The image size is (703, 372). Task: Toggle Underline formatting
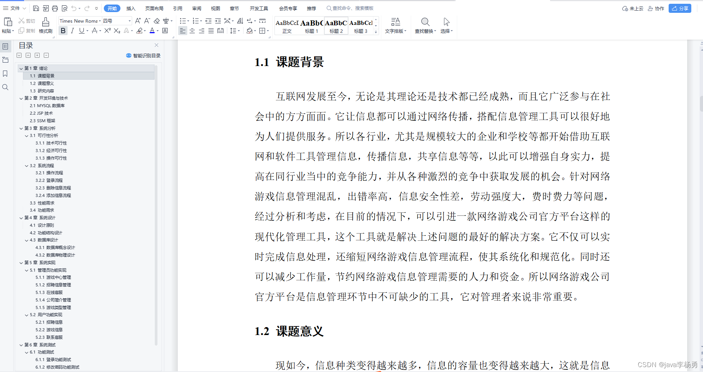tap(82, 31)
